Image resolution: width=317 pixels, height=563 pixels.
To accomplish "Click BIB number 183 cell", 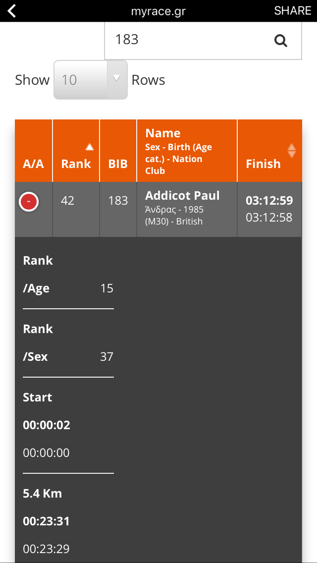I will click(118, 201).
